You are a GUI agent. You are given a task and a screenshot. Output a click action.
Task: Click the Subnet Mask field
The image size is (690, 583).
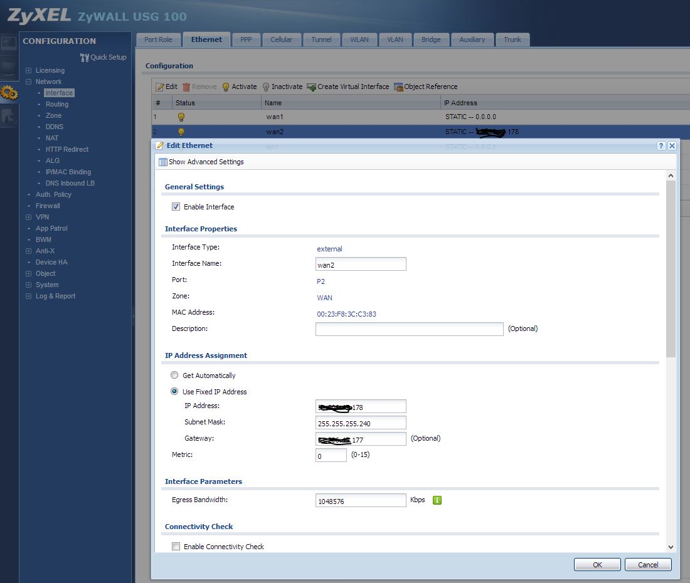click(361, 423)
